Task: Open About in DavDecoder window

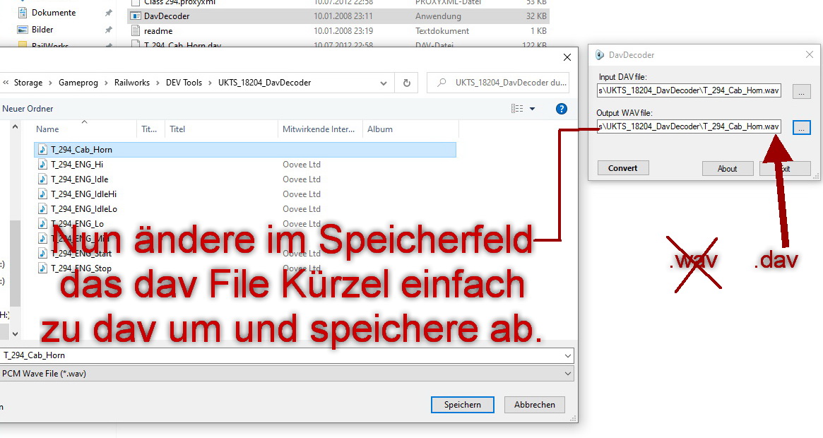Action: pyautogui.click(x=728, y=169)
